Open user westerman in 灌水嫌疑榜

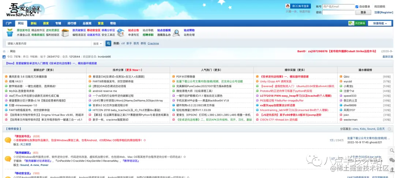coord(350,119)
